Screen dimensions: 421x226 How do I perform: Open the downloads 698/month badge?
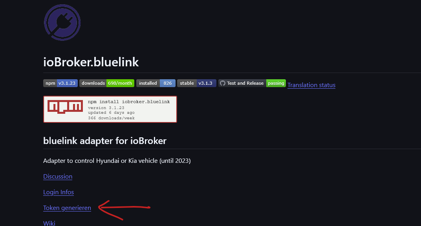107,83
